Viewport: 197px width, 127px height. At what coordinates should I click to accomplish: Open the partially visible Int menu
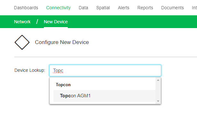point(194,8)
